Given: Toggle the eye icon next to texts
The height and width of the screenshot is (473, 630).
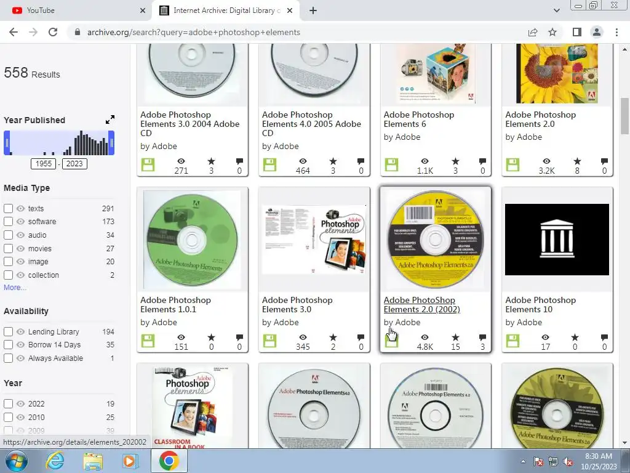Looking at the screenshot, I should coord(20,208).
